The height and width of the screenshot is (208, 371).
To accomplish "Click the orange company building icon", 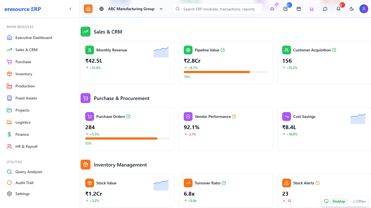I will (88, 9).
